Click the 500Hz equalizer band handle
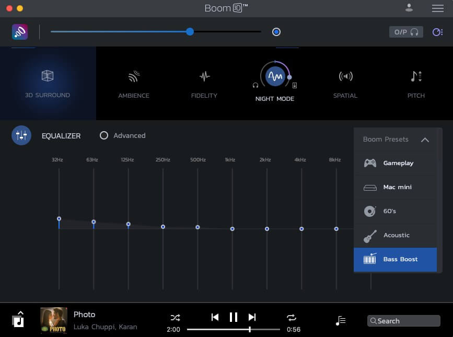This screenshot has width=453, height=337. click(198, 227)
